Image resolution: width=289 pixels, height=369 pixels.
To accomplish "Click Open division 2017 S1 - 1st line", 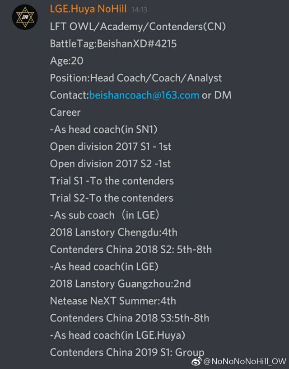I will pos(111,147).
